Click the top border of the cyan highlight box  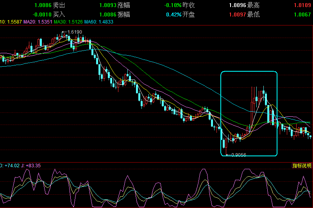[249, 72]
